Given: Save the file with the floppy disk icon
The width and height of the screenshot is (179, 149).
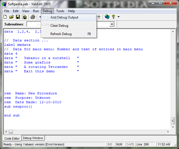Looking at the screenshot, I should click(18, 17).
